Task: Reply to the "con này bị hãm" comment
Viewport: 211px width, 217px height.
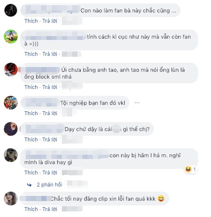Action: click(50, 173)
